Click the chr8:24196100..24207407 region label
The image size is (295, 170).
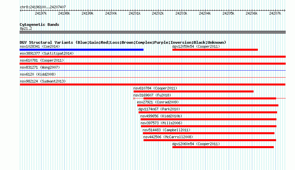43,7
